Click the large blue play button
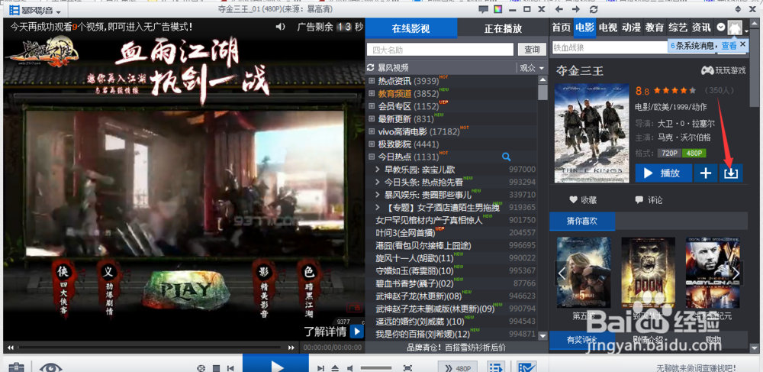The width and height of the screenshot is (763, 372). point(275,364)
